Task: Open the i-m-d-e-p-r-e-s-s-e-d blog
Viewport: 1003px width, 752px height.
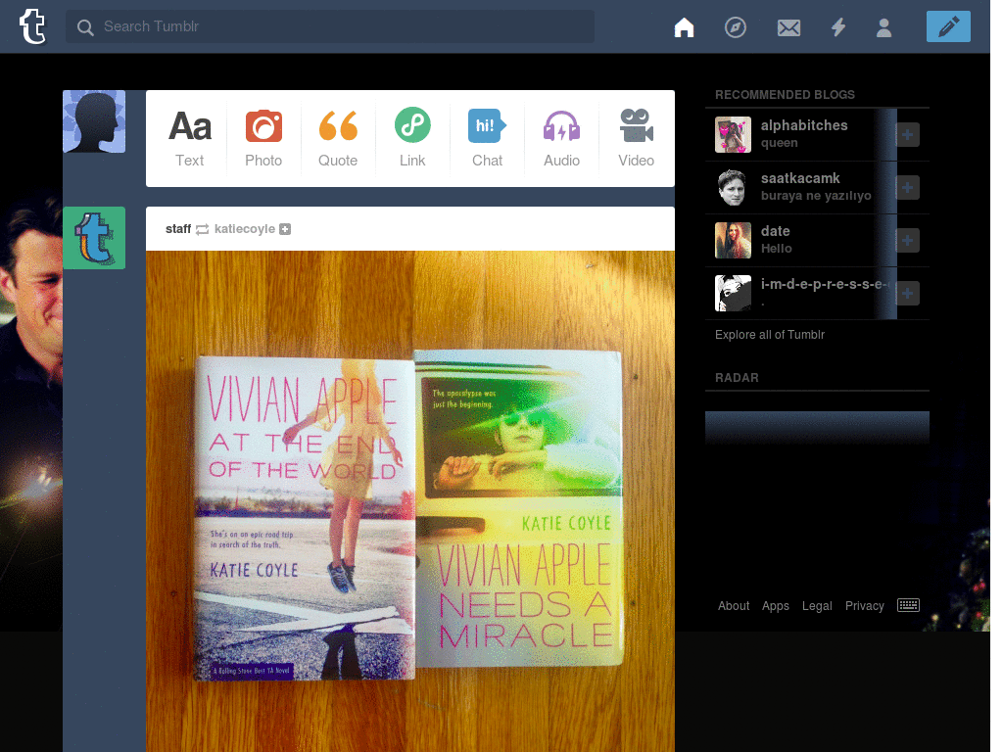Action: pos(825,284)
